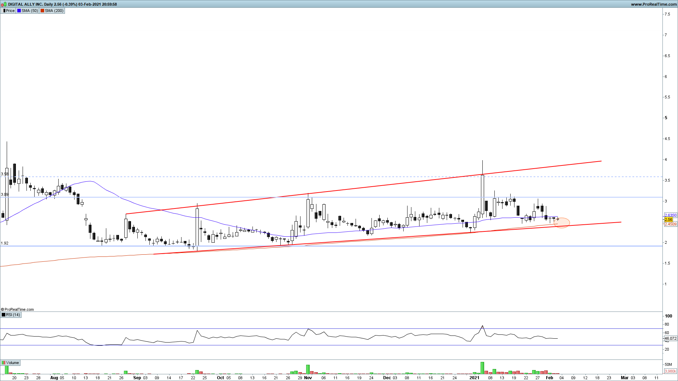
Task: Click the black RSI color square icon
Action: (4, 315)
